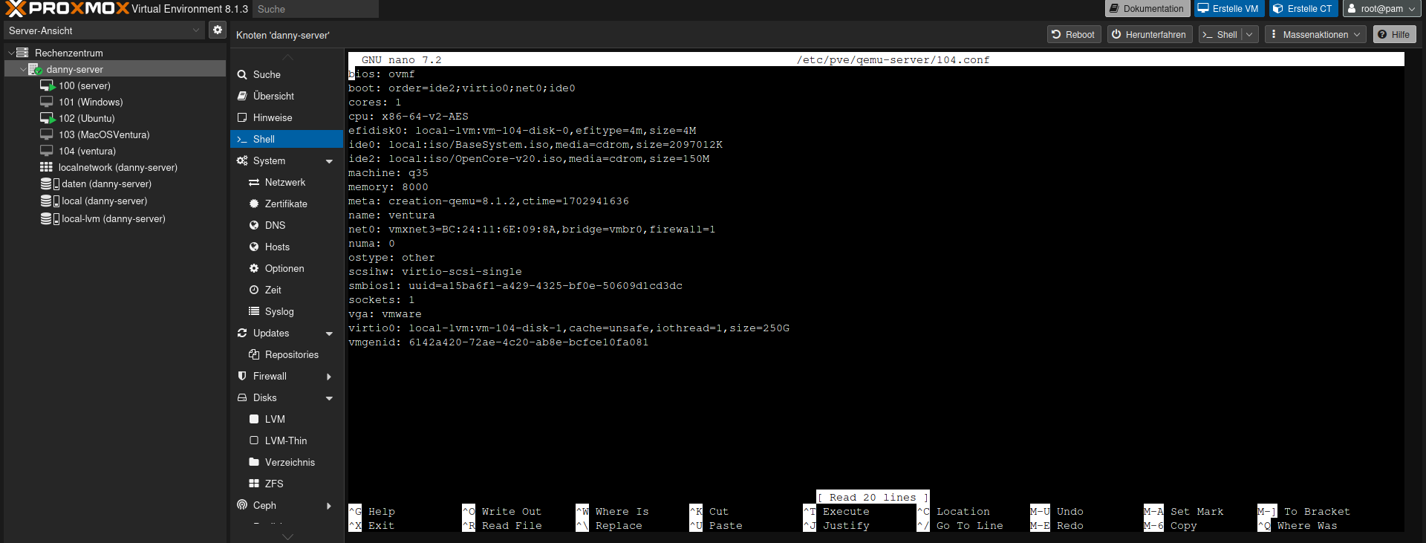1426x543 pixels.
Task: Select VM 104 (ventura) monitor icon
Action: click(x=46, y=151)
